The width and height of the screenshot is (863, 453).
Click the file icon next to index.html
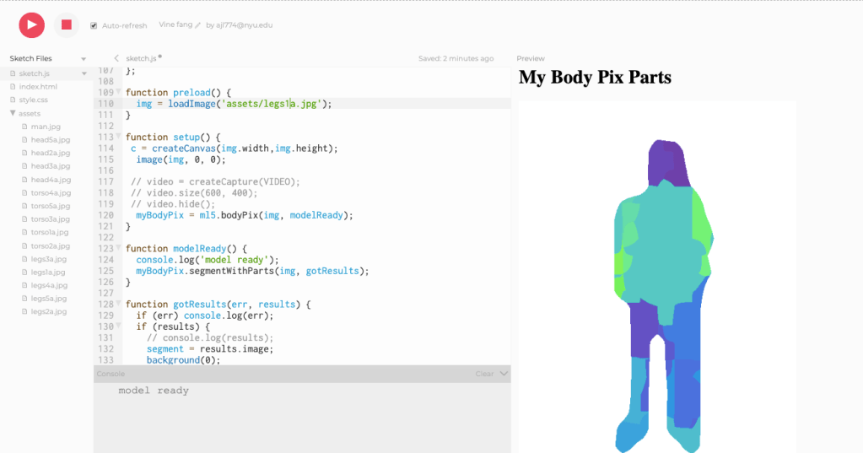[x=13, y=87]
